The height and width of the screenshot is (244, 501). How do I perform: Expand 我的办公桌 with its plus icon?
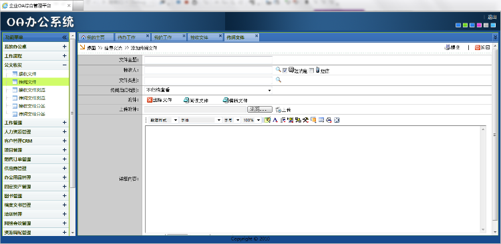tap(64, 47)
